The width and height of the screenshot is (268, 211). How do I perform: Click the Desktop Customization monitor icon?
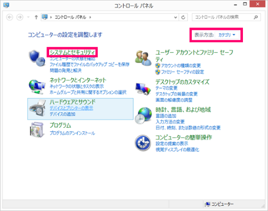[143, 89]
